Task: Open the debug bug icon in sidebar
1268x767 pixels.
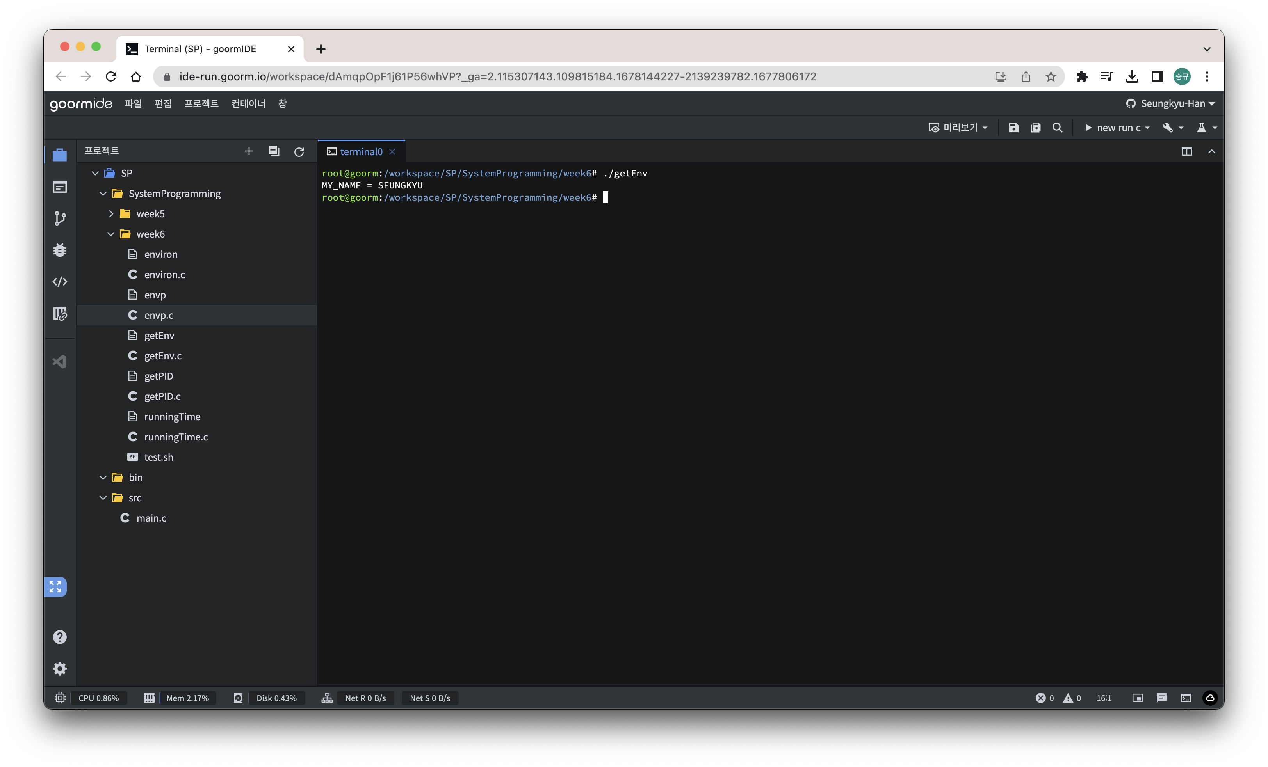Action: click(x=60, y=250)
